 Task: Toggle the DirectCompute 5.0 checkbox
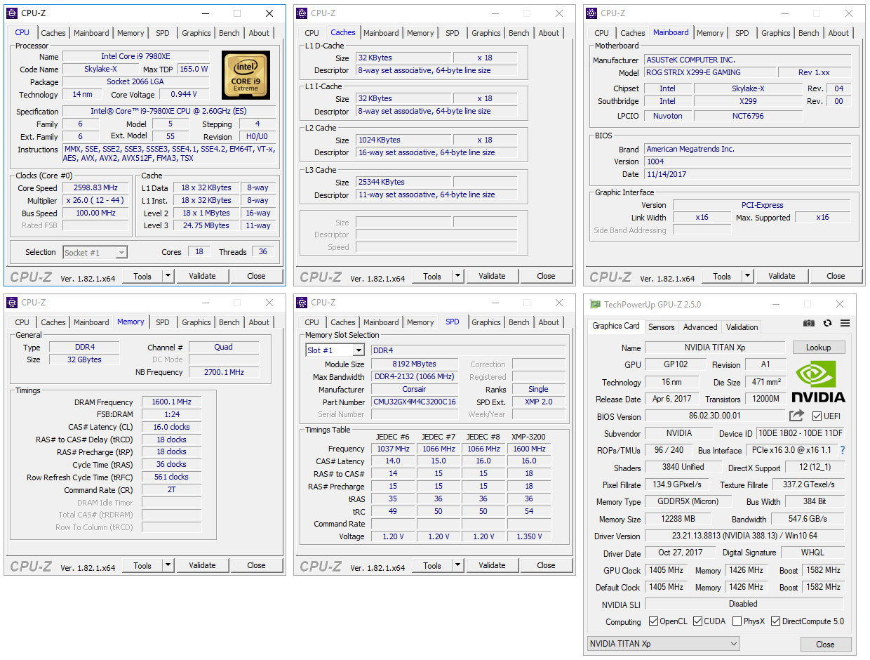[x=775, y=621]
